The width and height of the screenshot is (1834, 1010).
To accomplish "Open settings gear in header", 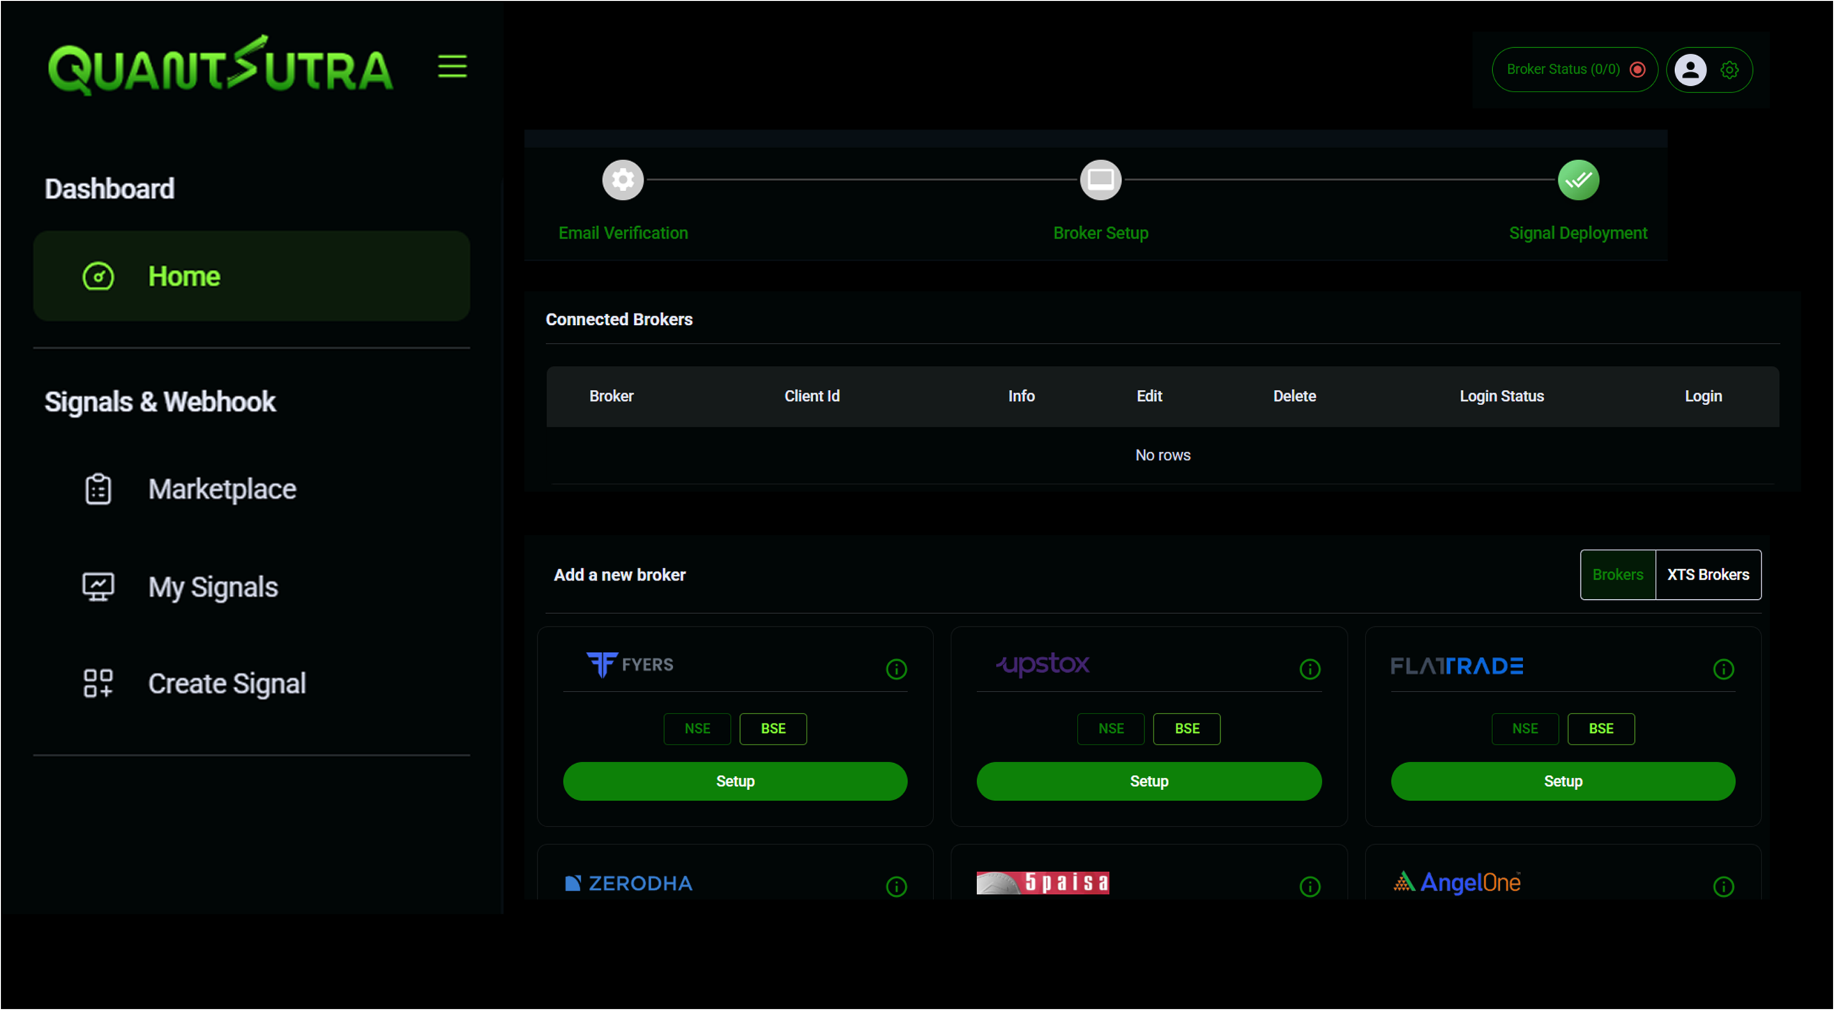I will pyautogui.click(x=1729, y=69).
